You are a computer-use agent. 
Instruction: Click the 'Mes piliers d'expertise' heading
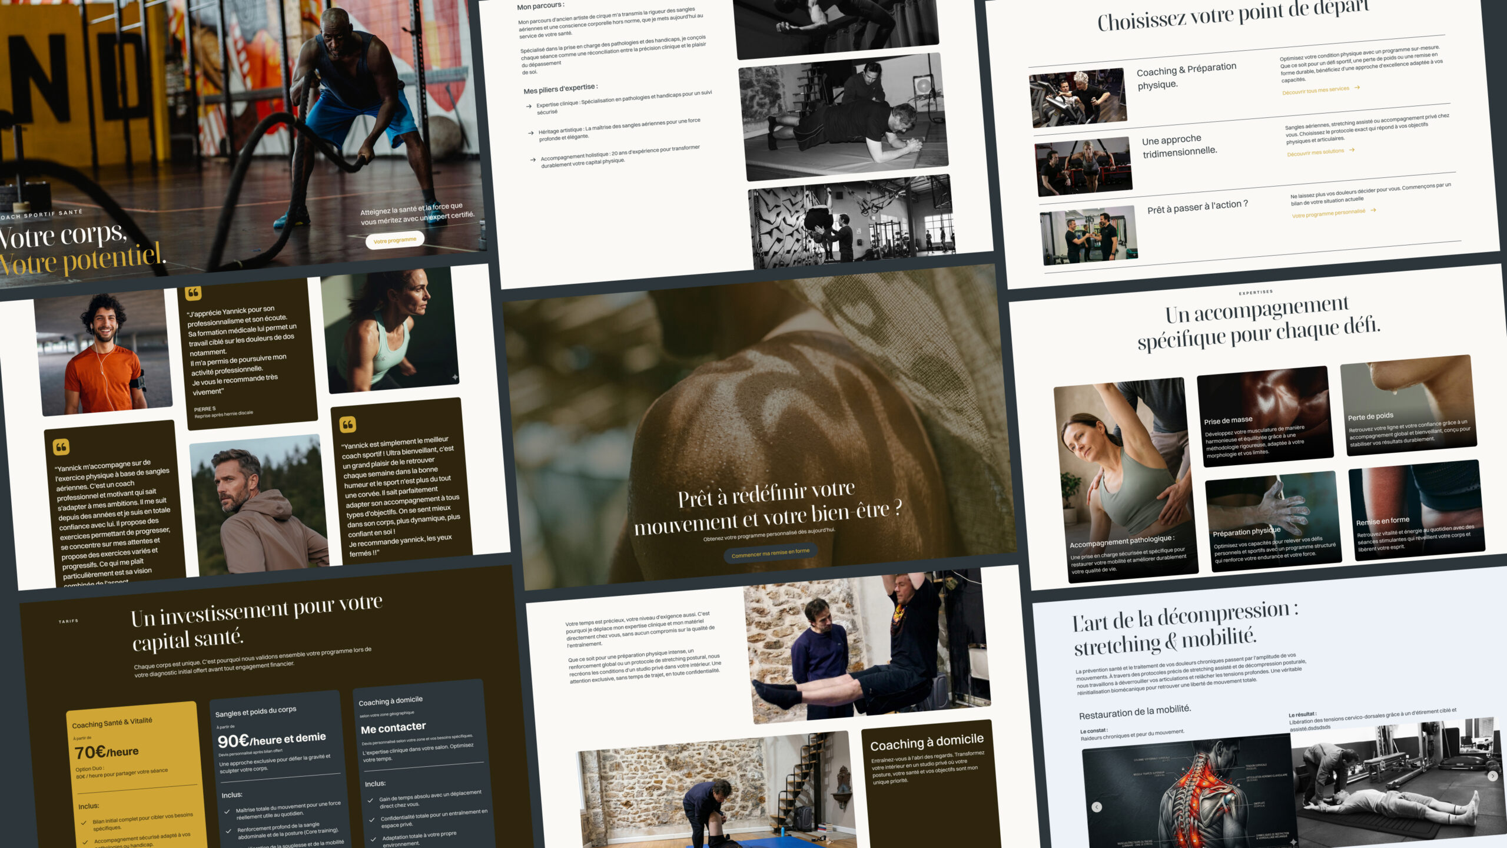pos(560,88)
